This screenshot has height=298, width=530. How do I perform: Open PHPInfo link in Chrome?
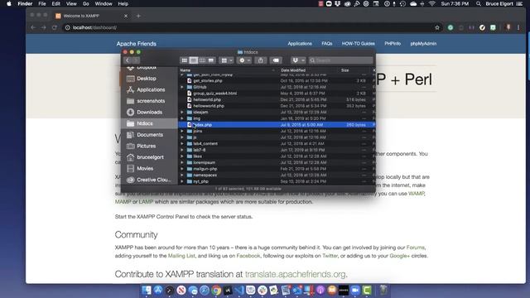(393, 44)
